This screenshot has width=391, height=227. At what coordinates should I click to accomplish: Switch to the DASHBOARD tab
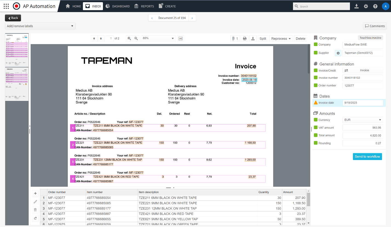pyautogui.click(x=117, y=6)
